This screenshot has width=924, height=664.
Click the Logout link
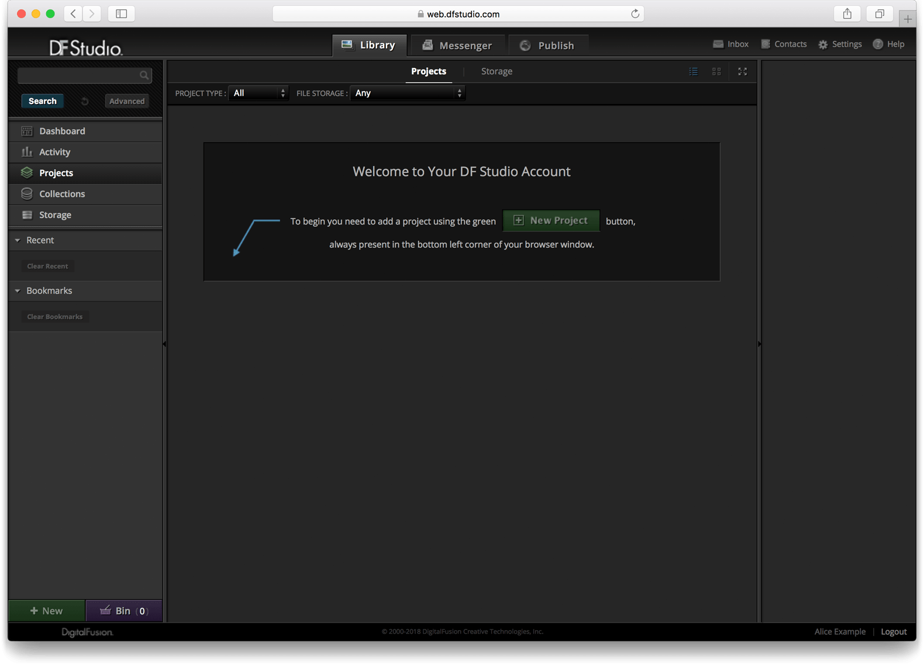(894, 631)
